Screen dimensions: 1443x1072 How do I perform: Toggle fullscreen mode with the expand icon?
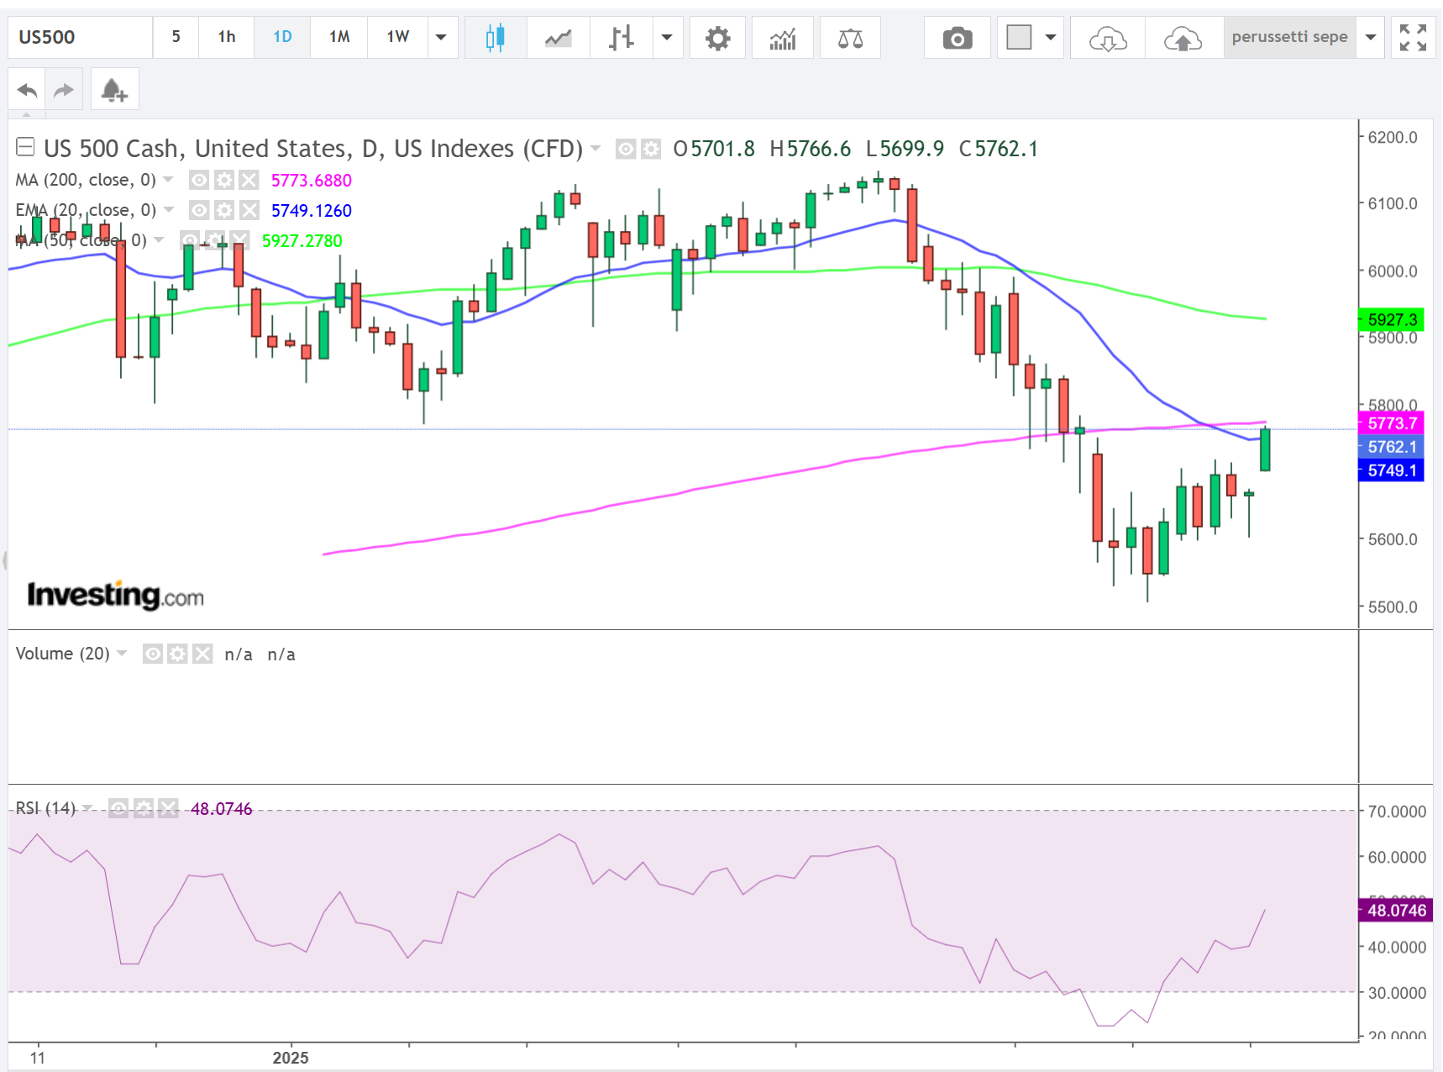click(1413, 38)
